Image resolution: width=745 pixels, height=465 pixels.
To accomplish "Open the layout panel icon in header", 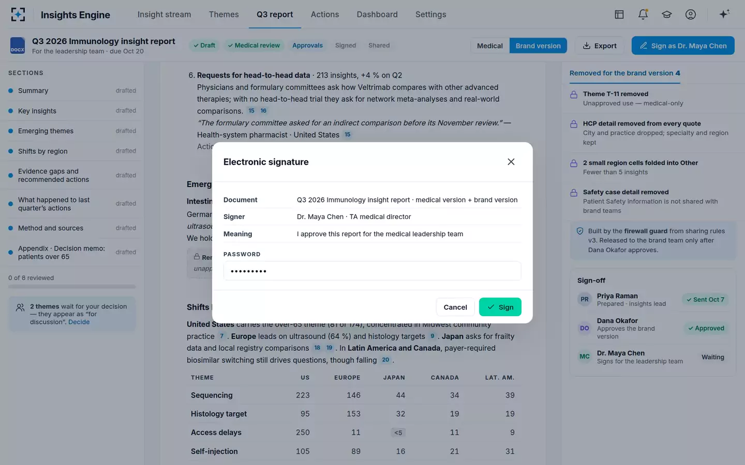I will pos(619,14).
